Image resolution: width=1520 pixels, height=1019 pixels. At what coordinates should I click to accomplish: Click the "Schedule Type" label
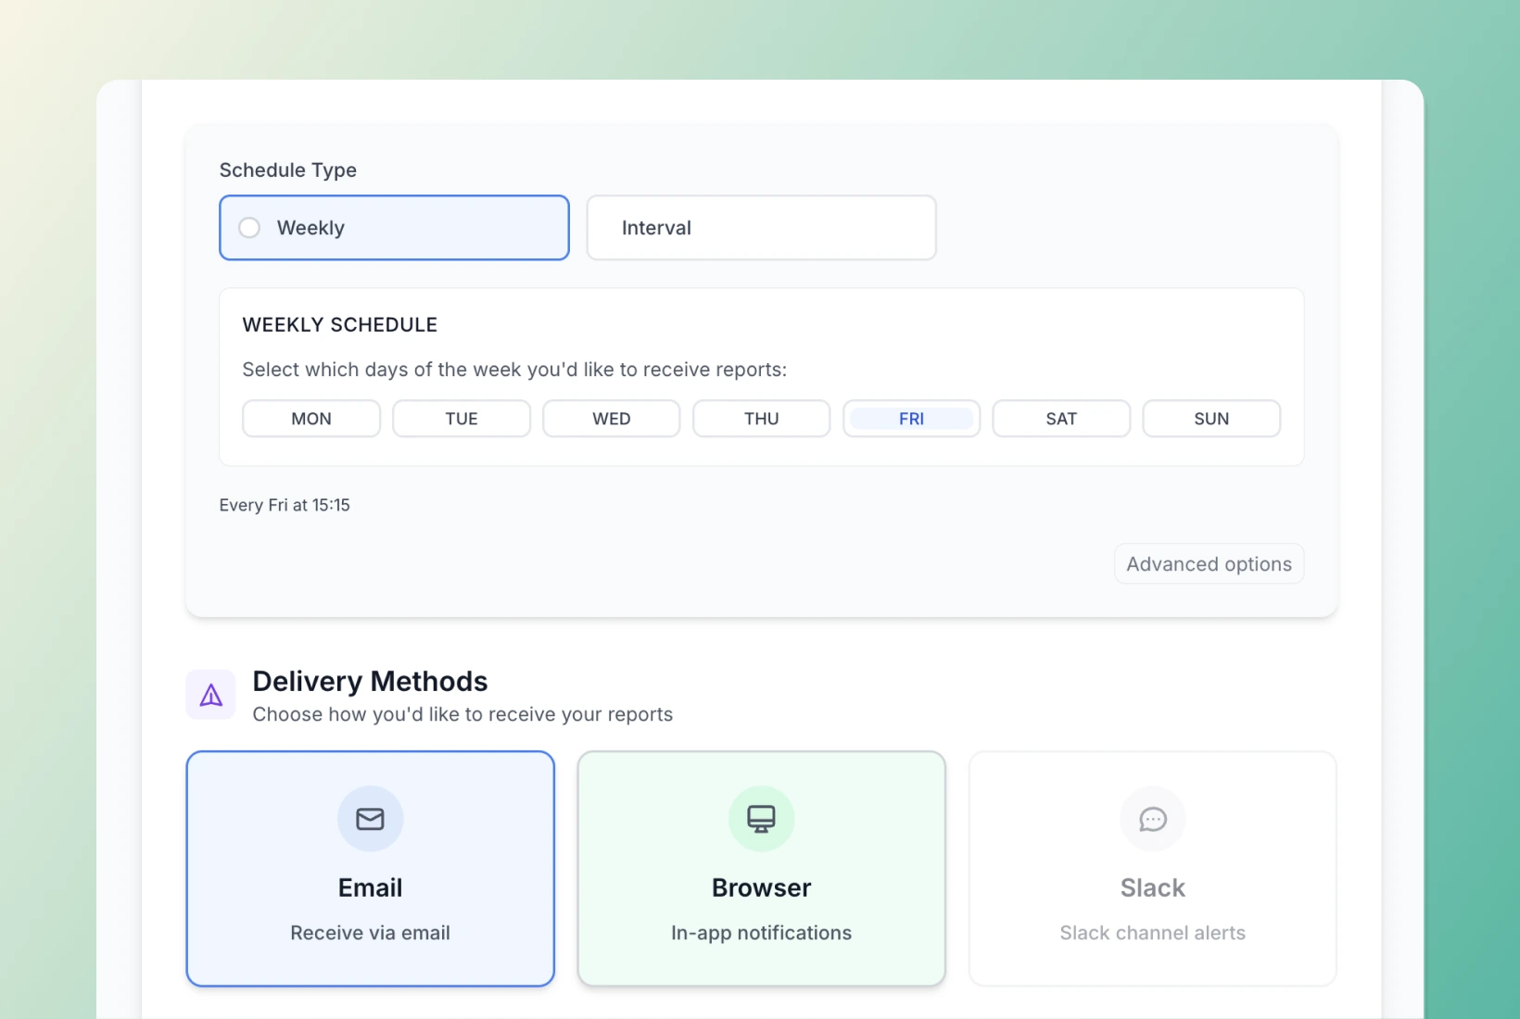288,170
